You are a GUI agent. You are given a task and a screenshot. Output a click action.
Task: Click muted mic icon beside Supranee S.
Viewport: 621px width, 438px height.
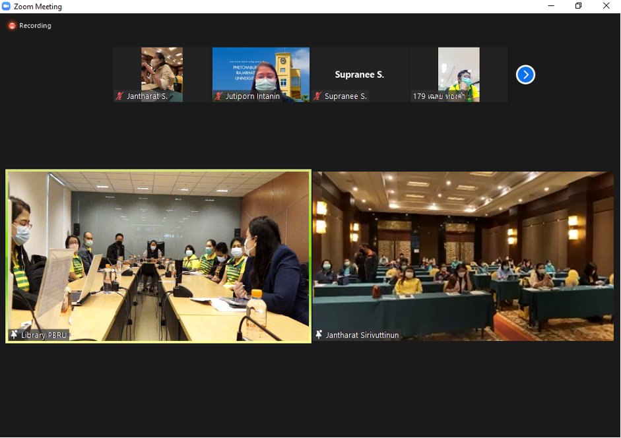point(317,96)
